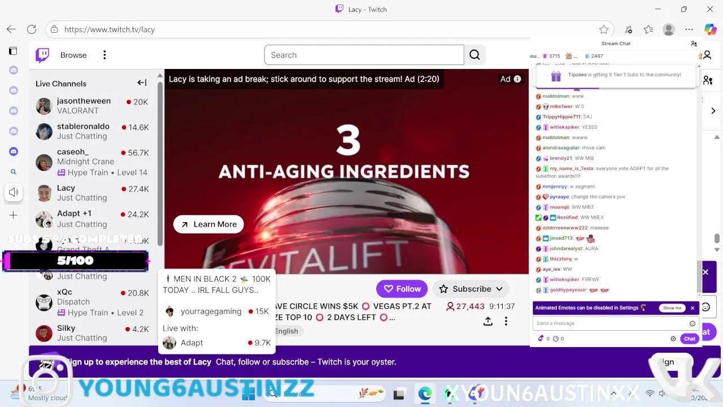Click the Learn More ad button
Image resolution: width=723 pixels, height=407 pixels.
coord(208,224)
